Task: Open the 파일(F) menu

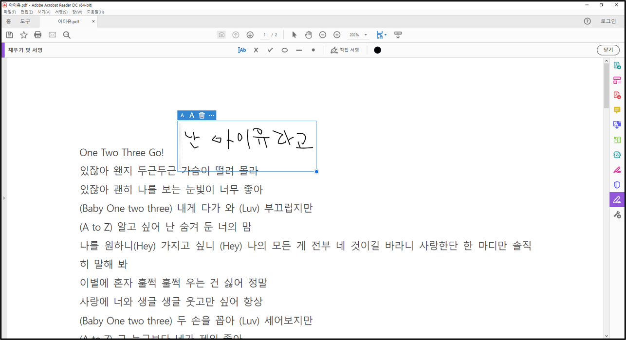Action: 10,12
